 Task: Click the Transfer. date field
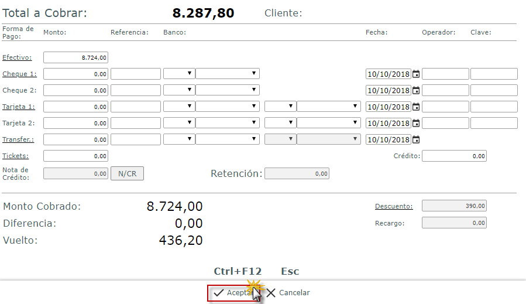tap(389, 140)
